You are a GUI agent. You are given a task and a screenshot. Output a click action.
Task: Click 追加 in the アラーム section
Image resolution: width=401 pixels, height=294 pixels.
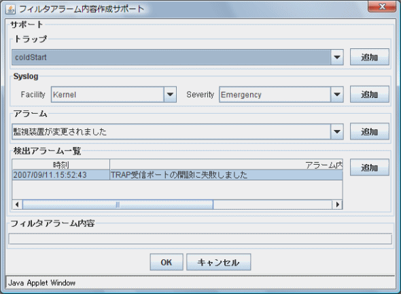[370, 131]
